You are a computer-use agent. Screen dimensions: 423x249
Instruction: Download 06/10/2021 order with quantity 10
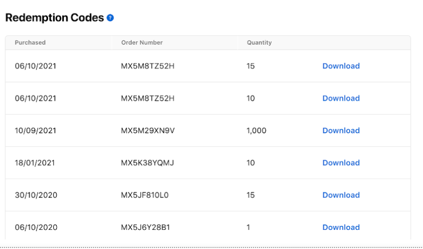click(341, 99)
